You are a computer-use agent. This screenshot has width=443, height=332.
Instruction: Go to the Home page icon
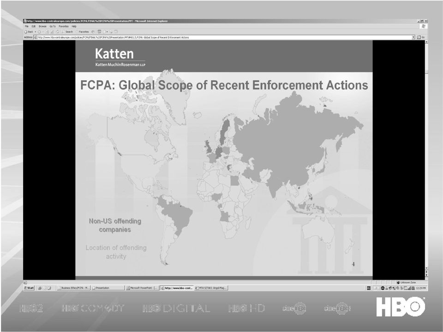point(57,32)
